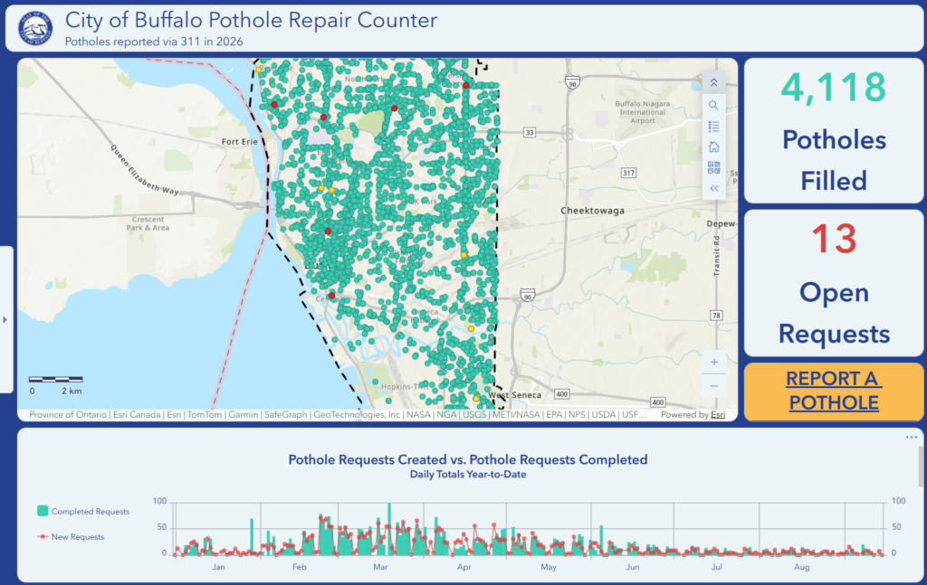This screenshot has height=585, width=927.
Task: Open the chart's three-dot options menu
Action: (911, 438)
